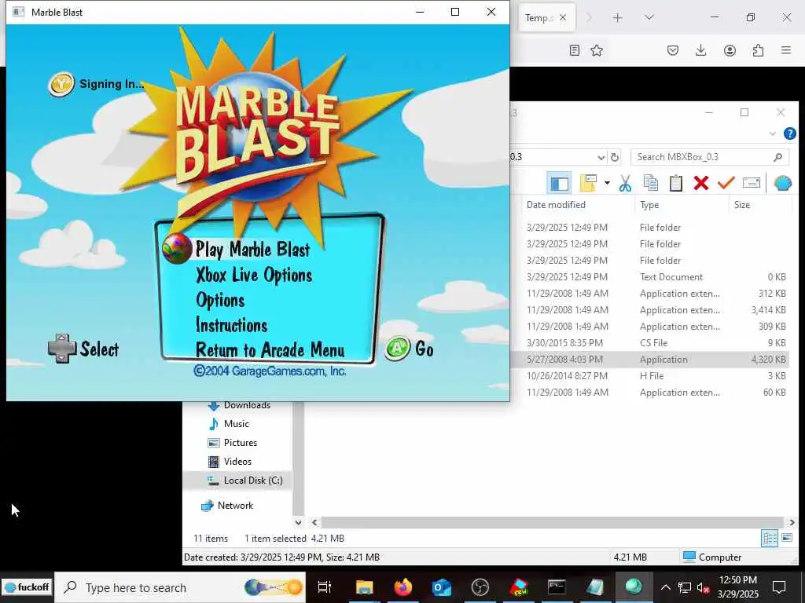Click the orange checkmark Properties icon
Screen dimensions: 805x603
coord(726,183)
